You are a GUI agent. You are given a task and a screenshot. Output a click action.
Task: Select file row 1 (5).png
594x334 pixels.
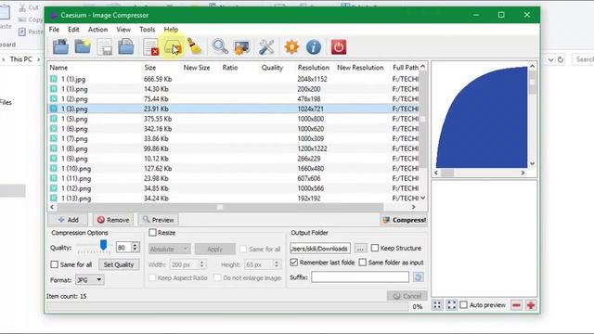point(234,119)
